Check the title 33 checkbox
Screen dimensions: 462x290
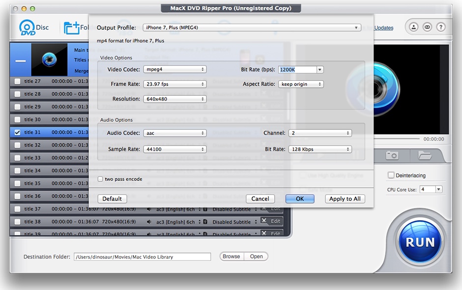tap(17, 158)
